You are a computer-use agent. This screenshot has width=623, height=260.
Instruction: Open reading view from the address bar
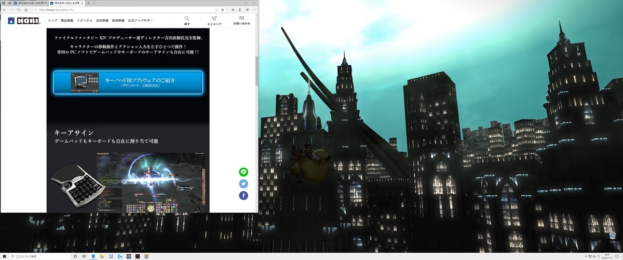coord(216,10)
